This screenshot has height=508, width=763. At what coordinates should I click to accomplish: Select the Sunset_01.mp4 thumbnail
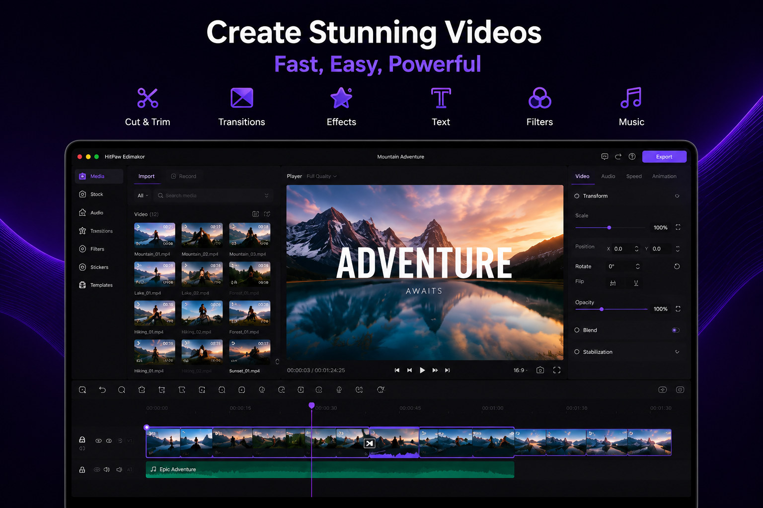pos(249,352)
